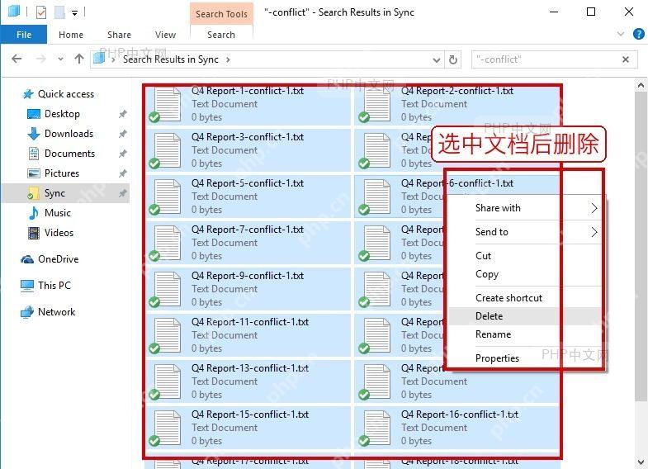Choose Share with in context menu

point(525,208)
